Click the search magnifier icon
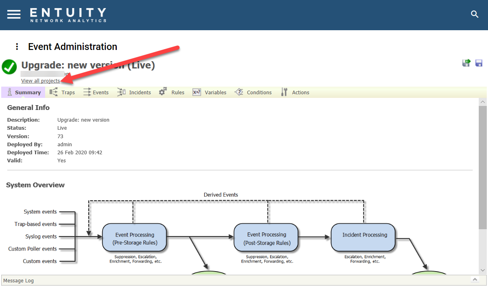This screenshot has width=488, height=286. (475, 15)
